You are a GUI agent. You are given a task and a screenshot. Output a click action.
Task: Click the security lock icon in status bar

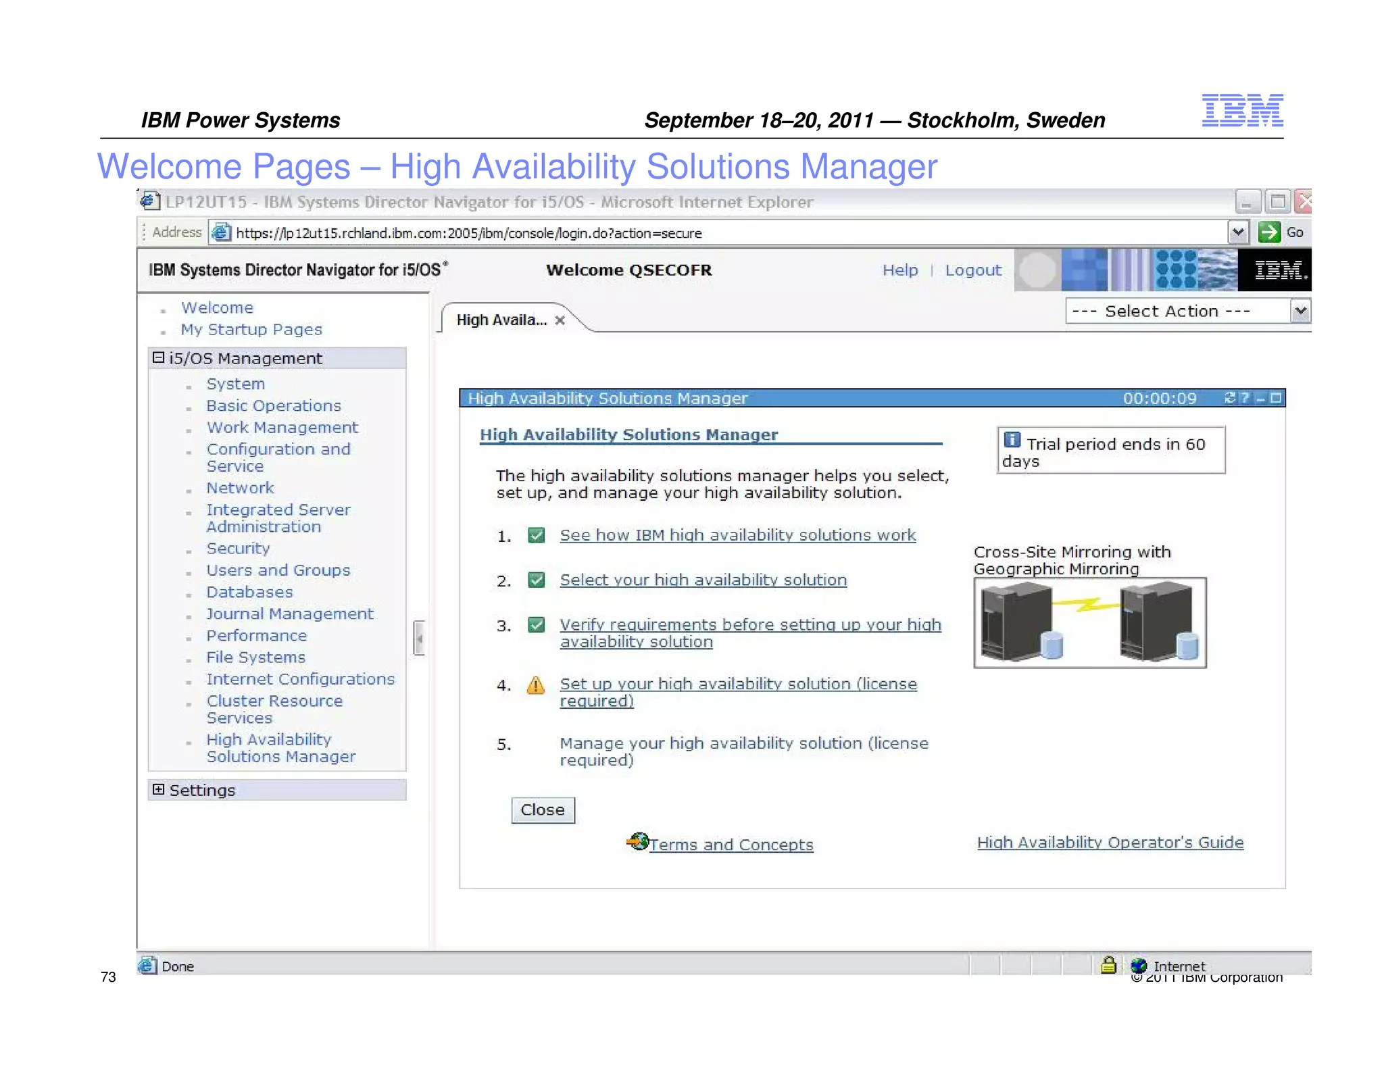pos(1108,965)
